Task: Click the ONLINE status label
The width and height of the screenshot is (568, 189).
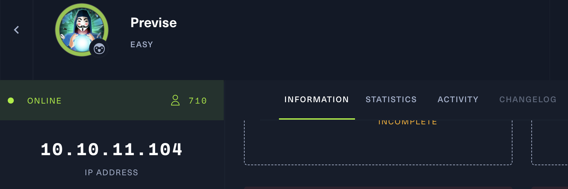Action: pyautogui.click(x=44, y=101)
